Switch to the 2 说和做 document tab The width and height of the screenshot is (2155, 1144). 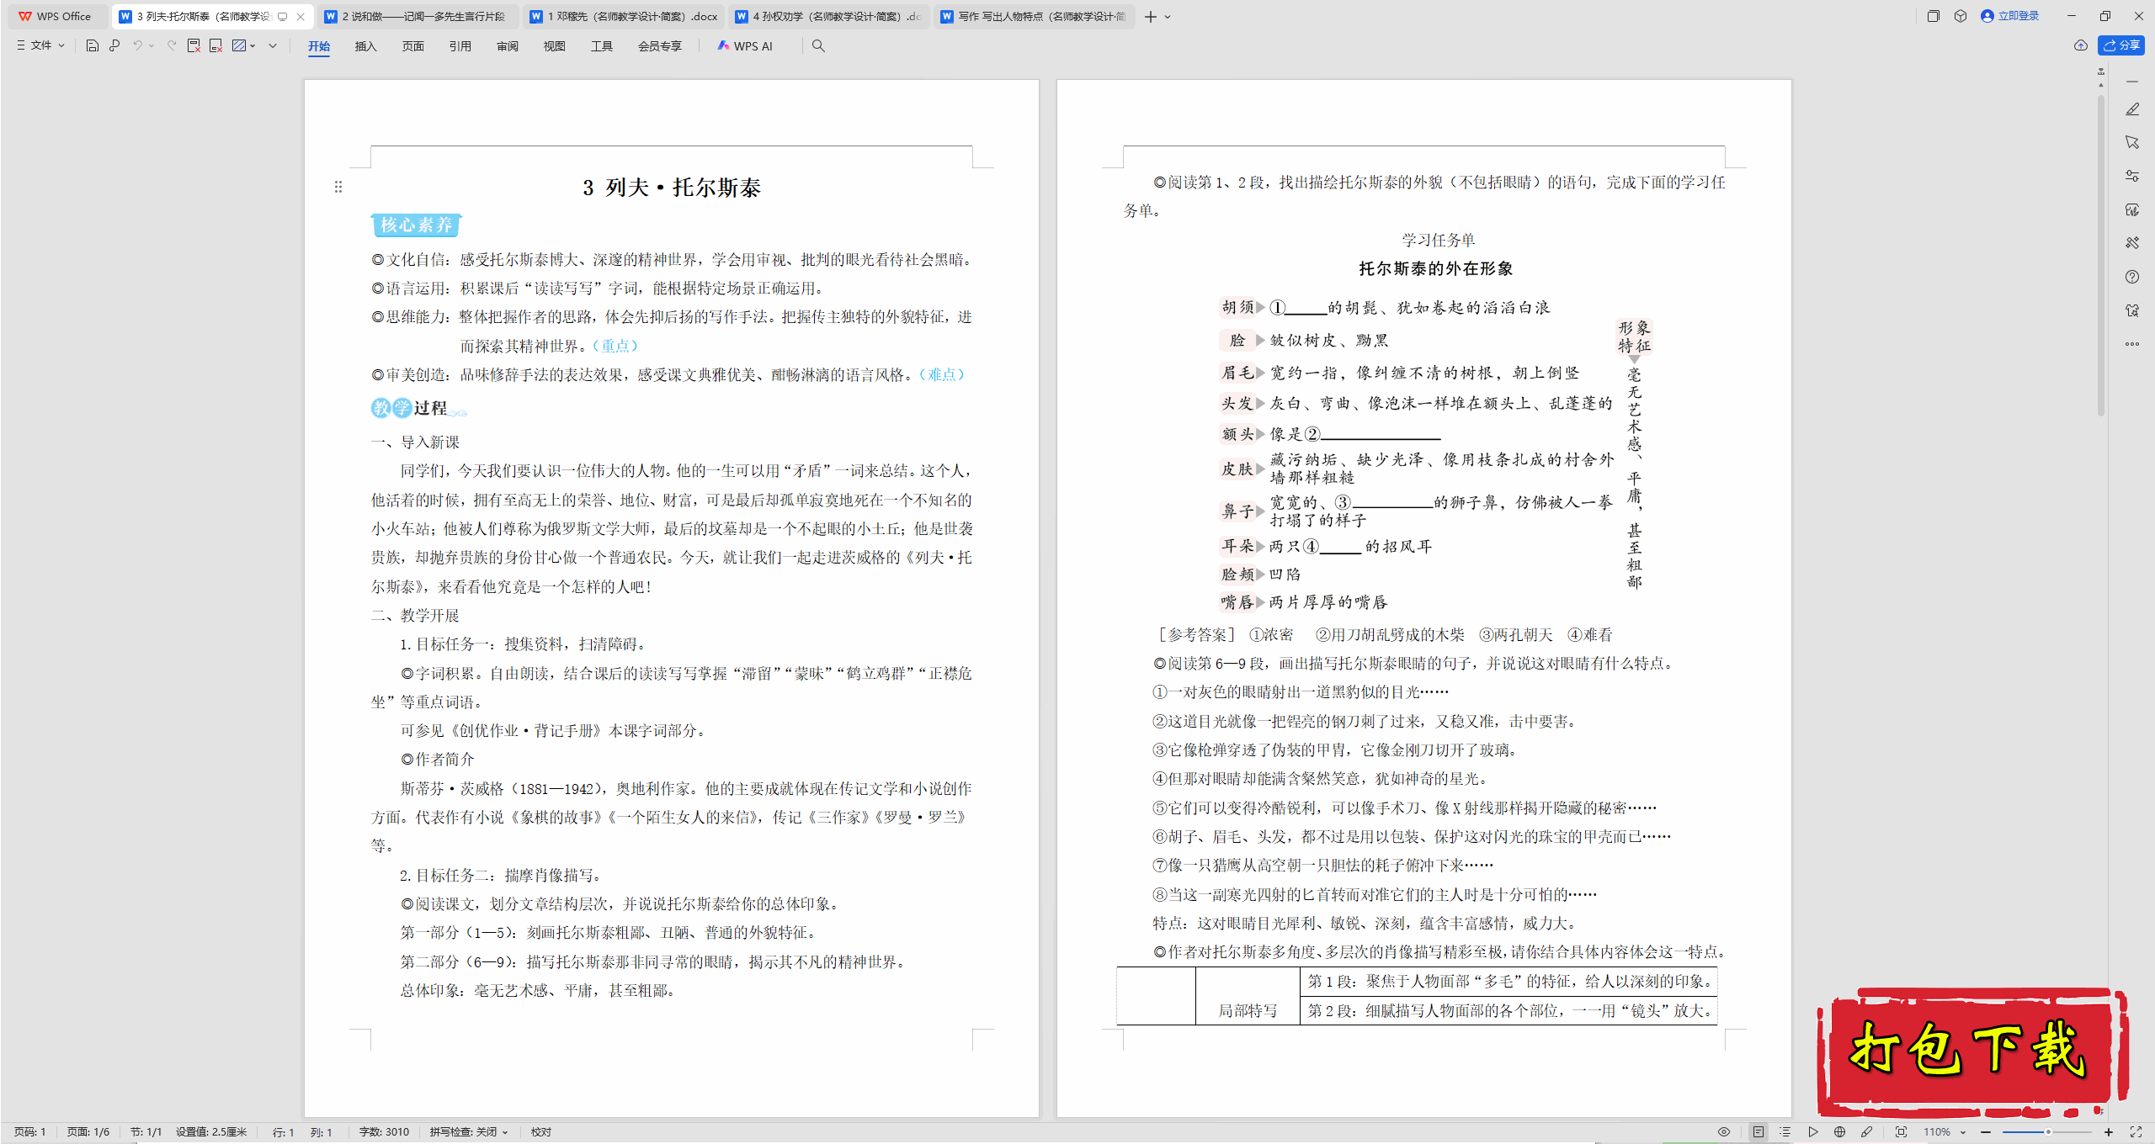coord(418,16)
